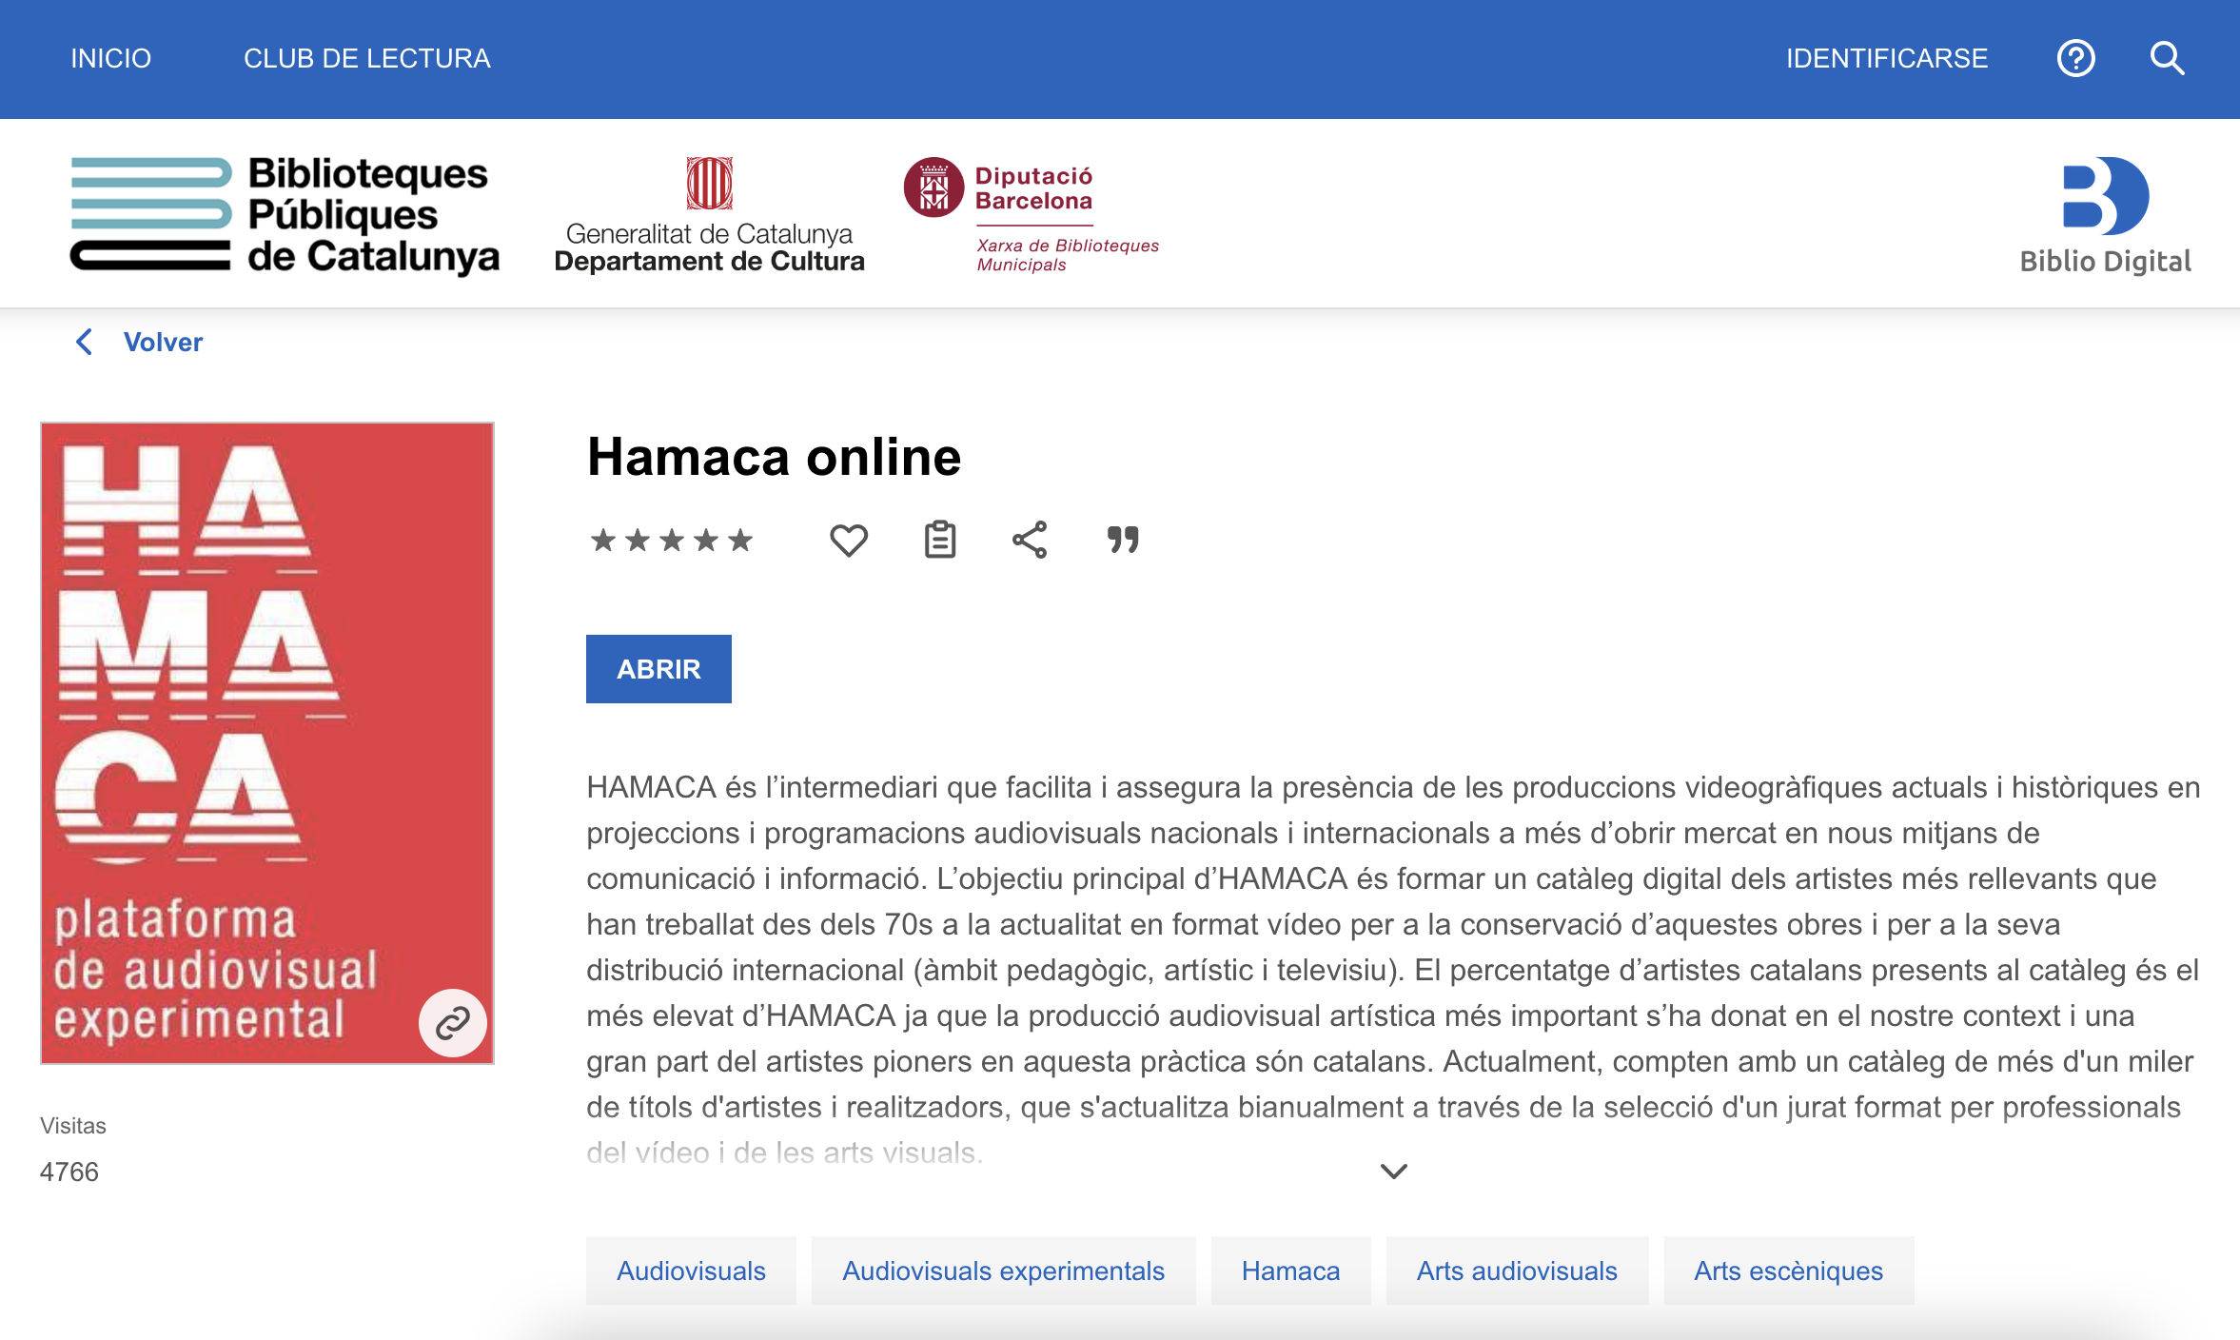2240x1340 pixels.
Task: Expand the full description with the chevron
Action: point(1393,1172)
